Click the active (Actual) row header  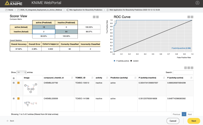(x=21, y=27)
